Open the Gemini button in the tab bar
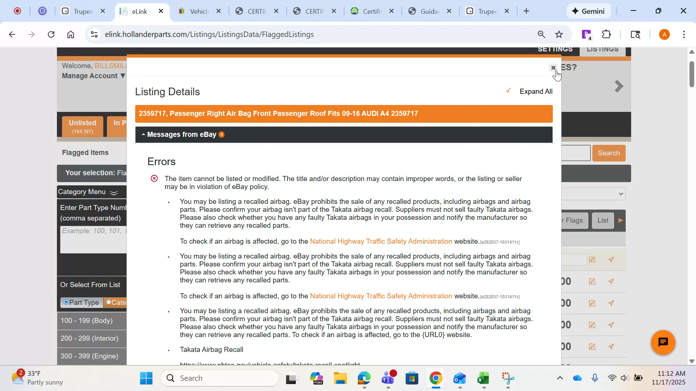Image resolution: width=696 pixels, height=391 pixels. (588, 11)
